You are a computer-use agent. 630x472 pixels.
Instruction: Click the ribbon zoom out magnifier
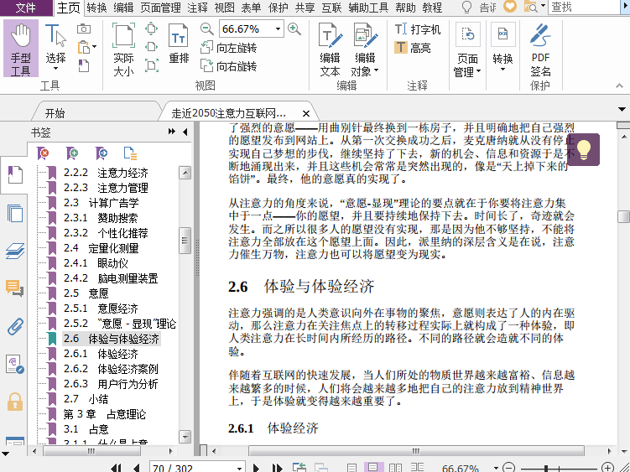(x=206, y=29)
